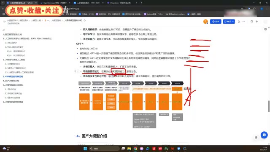Click heading 4. 国产大模型介绍 in document
Image resolution: width=270 pixels, height=152 pixels.
click(x=92, y=136)
